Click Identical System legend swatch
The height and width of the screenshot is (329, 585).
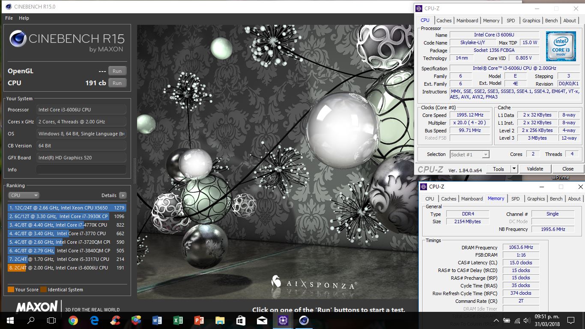tap(43, 290)
